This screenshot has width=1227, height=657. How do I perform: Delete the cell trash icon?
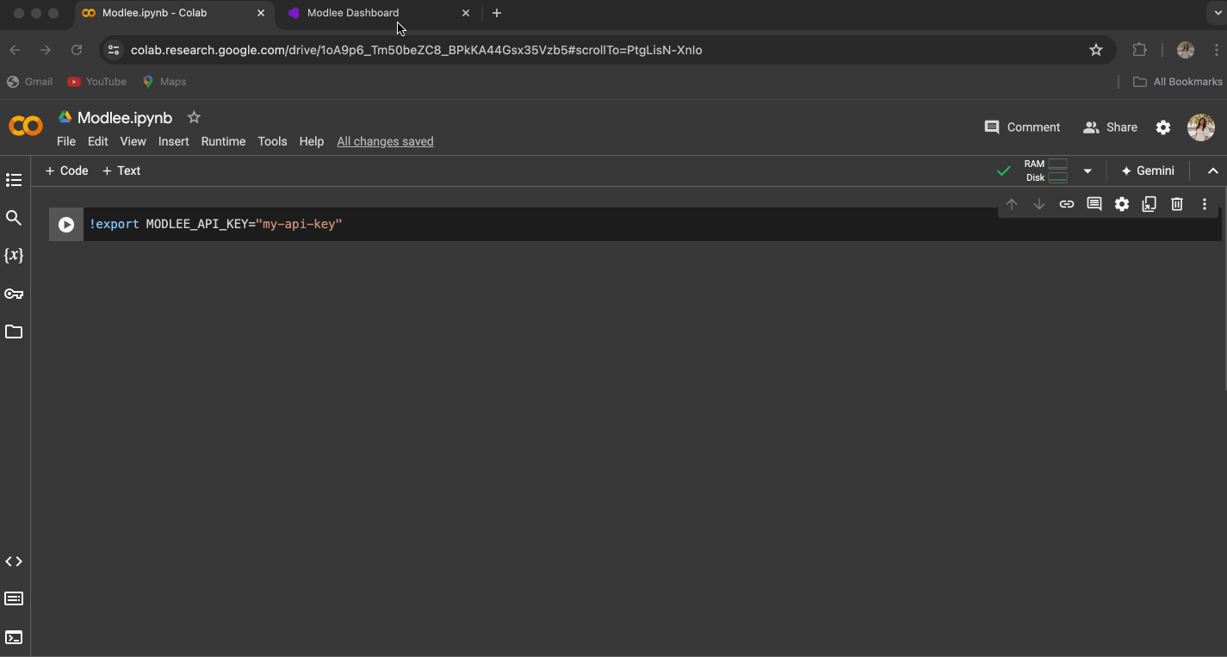tap(1177, 204)
